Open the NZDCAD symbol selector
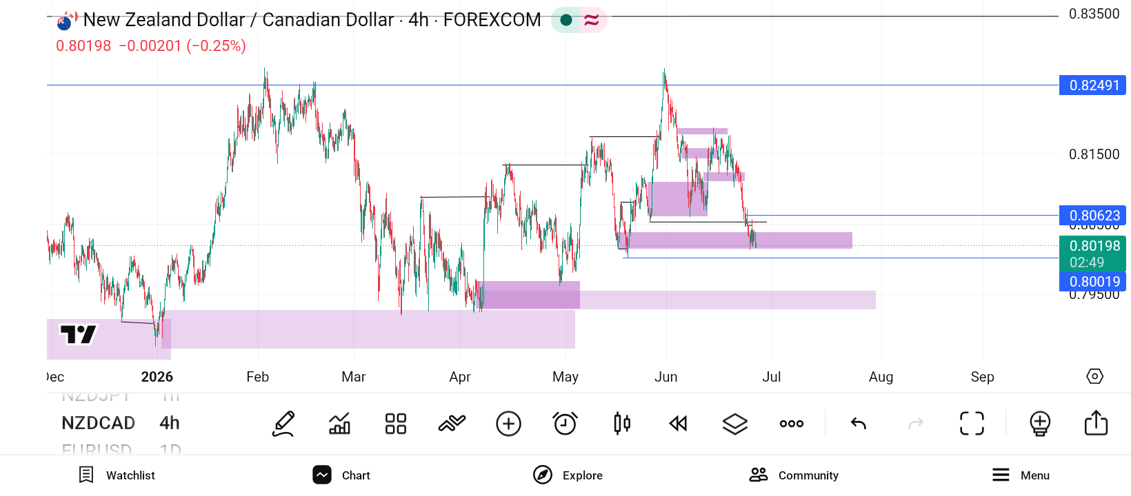The height and width of the screenshot is (496, 1131). 99,423
